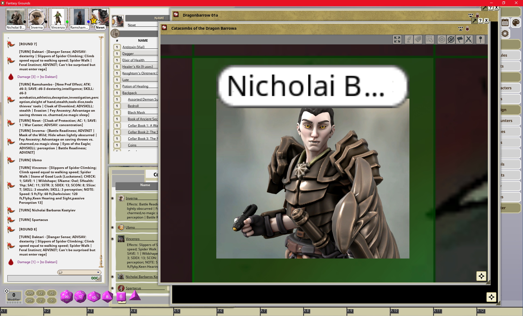The height and width of the screenshot is (316, 523).
Task: Toggle the radio button beside Vincenzo in tracker
Action: point(112,239)
